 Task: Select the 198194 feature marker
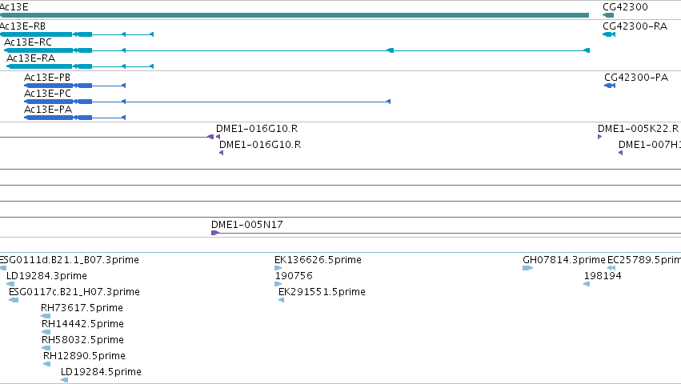(x=587, y=284)
